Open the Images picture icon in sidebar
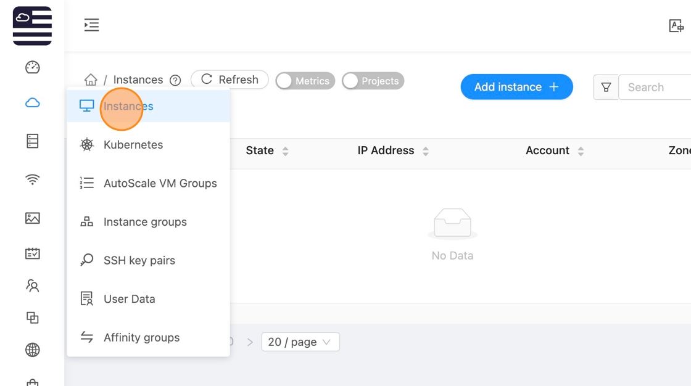The height and width of the screenshot is (386, 691). pyautogui.click(x=33, y=218)
